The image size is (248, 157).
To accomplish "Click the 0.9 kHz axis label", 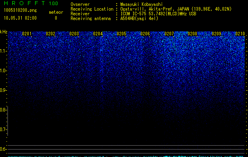I will tap(4, 90).
